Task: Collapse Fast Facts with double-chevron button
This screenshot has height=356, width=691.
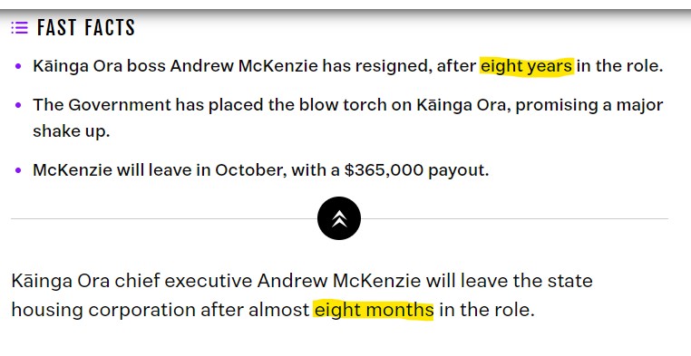Action: (x=339, y=218)
